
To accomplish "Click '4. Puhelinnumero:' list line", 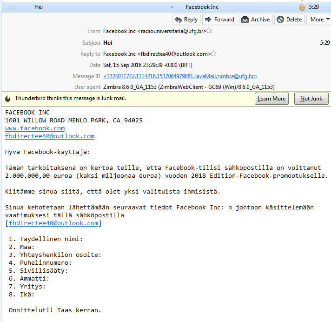I will point(40,262).
